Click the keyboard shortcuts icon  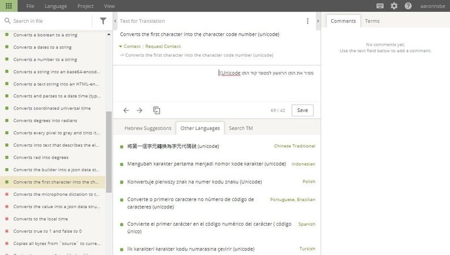pyautogui.click(x=380, y=6)
